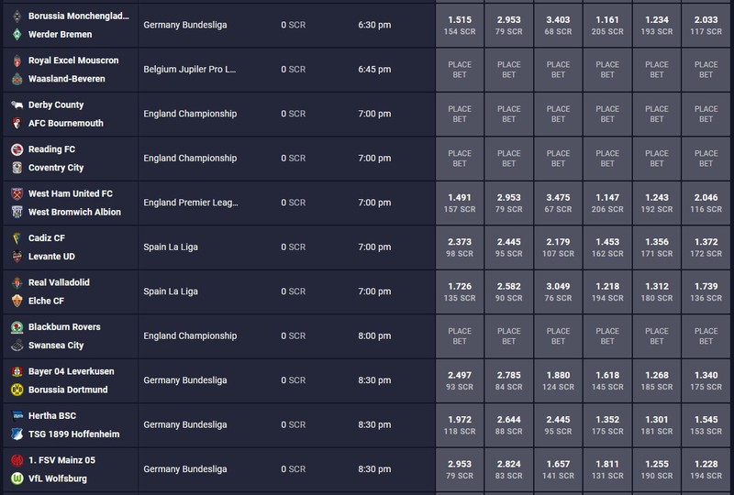The width and height of the screenshot is (734, 495).
Task: Click the 1. FSV Mainz 05 red logo
Action: [x=17, y=460]
